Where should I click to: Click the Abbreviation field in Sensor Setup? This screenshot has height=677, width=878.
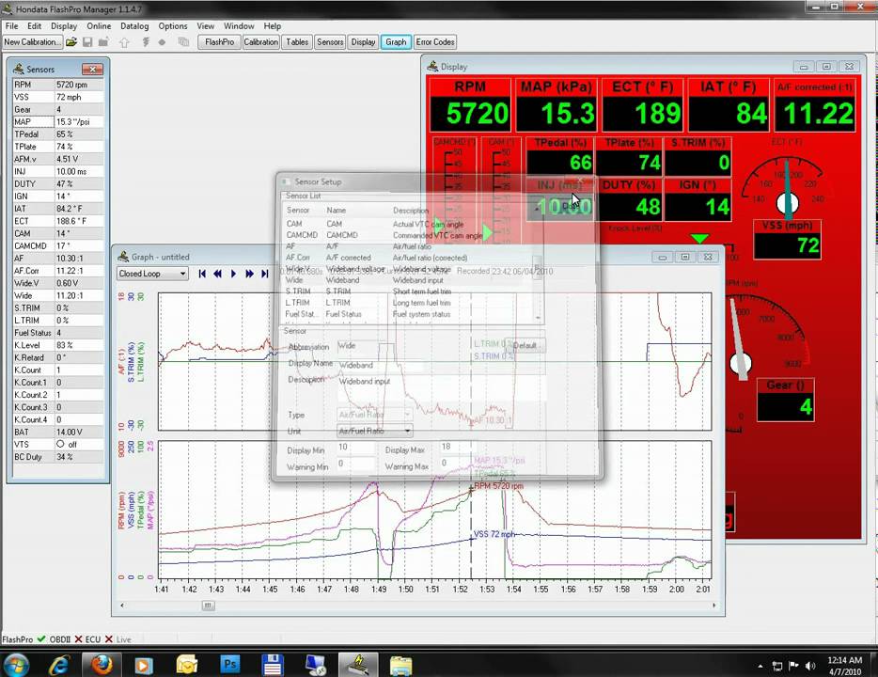pyautogui.click(x=356, y=346)
